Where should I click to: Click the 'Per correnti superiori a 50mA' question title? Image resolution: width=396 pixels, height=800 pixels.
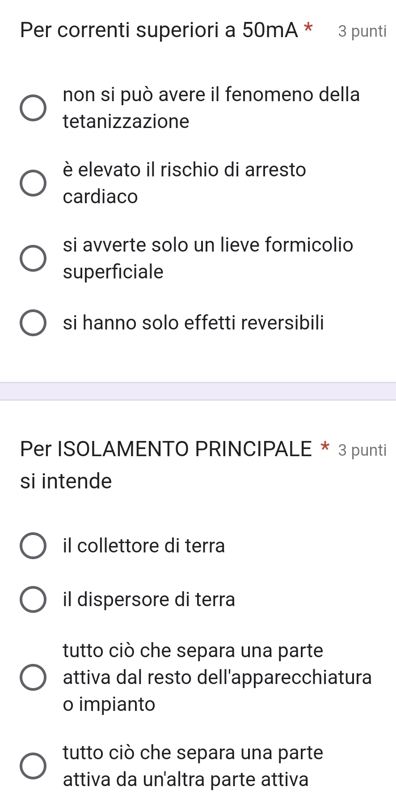(159, 30)
